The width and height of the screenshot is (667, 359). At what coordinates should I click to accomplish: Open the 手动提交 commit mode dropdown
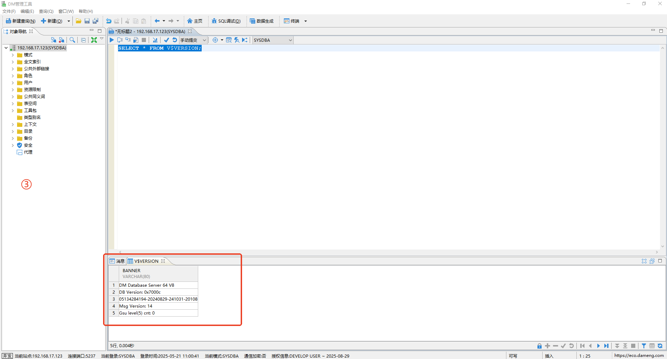click(204, 40)
